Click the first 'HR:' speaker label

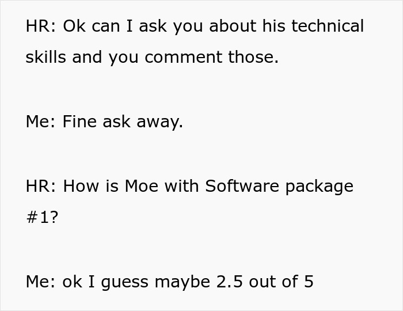click(41, 26)
